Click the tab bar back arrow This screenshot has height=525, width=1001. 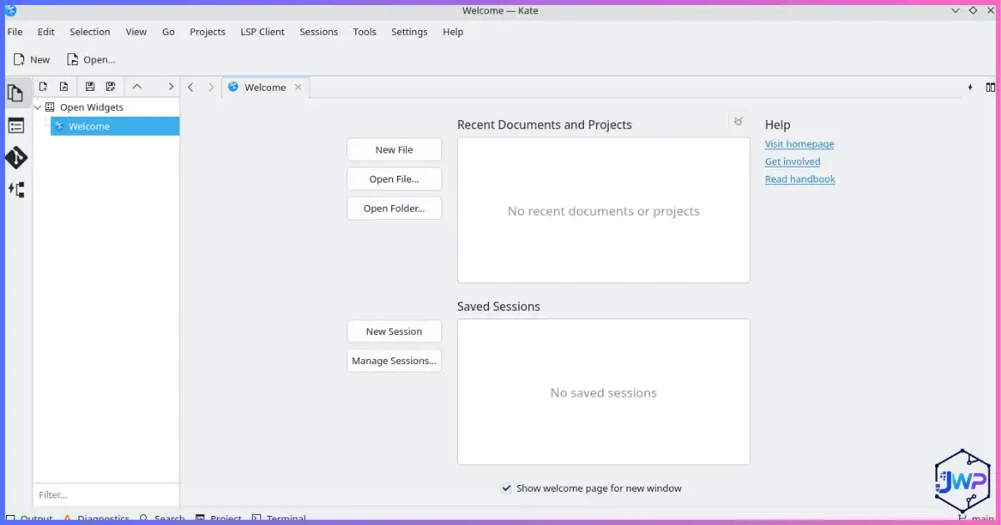pyautogui.click(x=191, y=87)
